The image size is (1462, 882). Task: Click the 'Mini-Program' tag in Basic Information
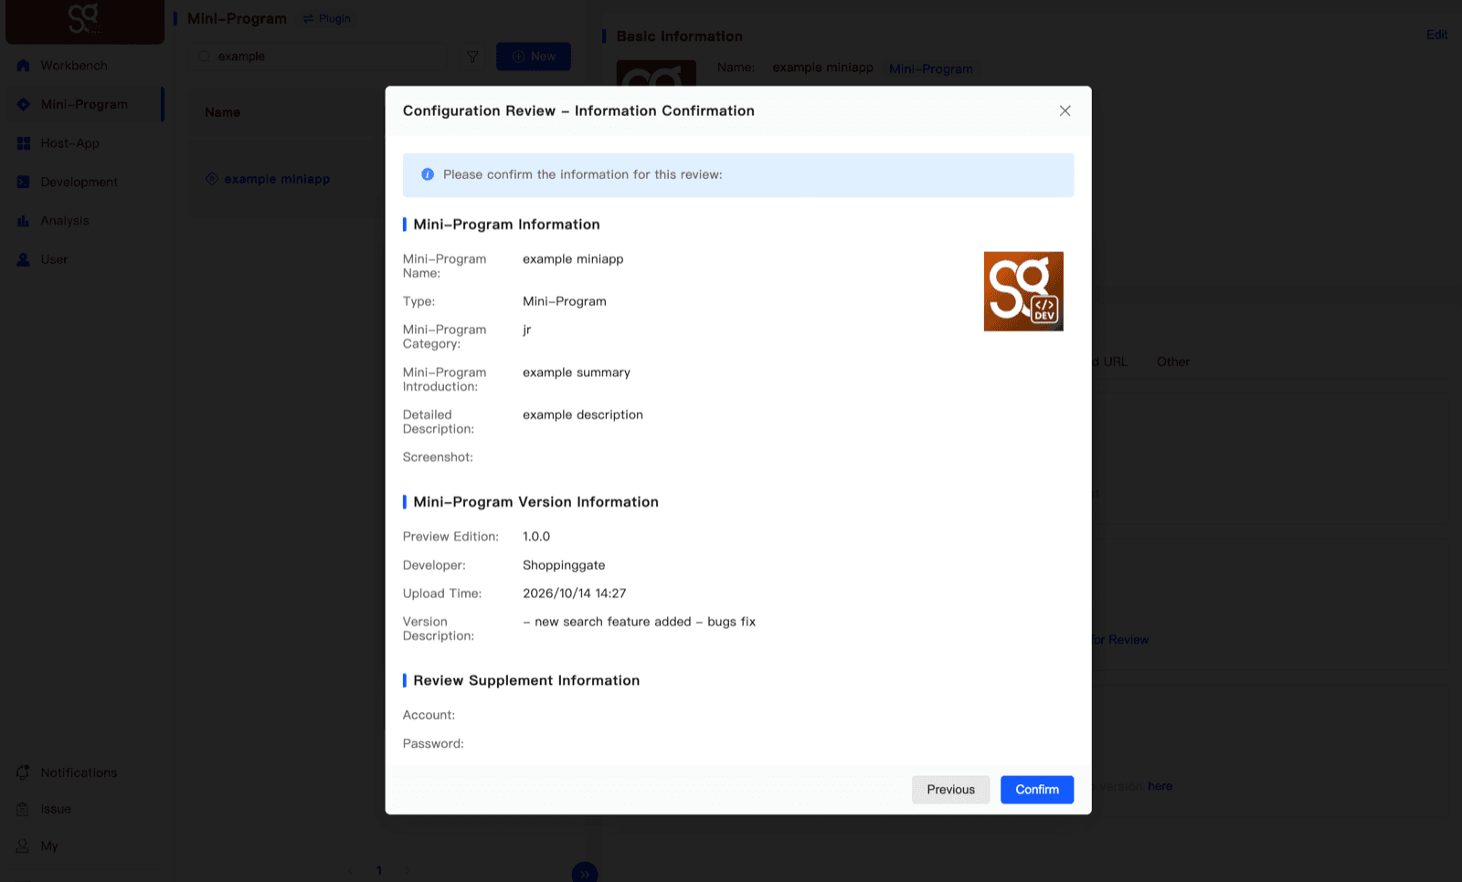pyautogui.click(x=931, y=68)
